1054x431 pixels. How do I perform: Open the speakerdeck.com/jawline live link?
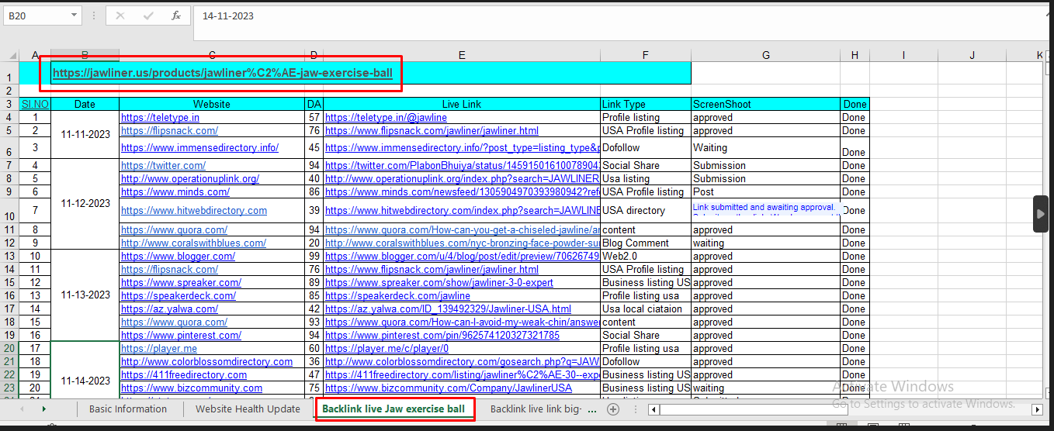397,295
